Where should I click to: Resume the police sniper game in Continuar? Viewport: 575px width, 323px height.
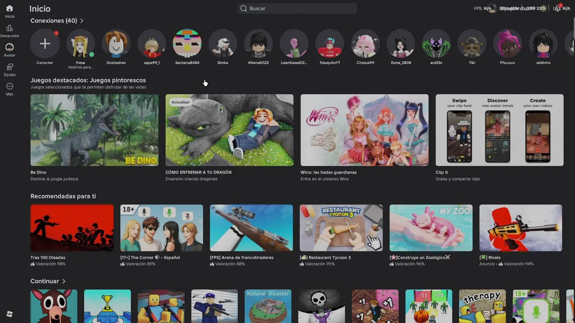point(215,306)
